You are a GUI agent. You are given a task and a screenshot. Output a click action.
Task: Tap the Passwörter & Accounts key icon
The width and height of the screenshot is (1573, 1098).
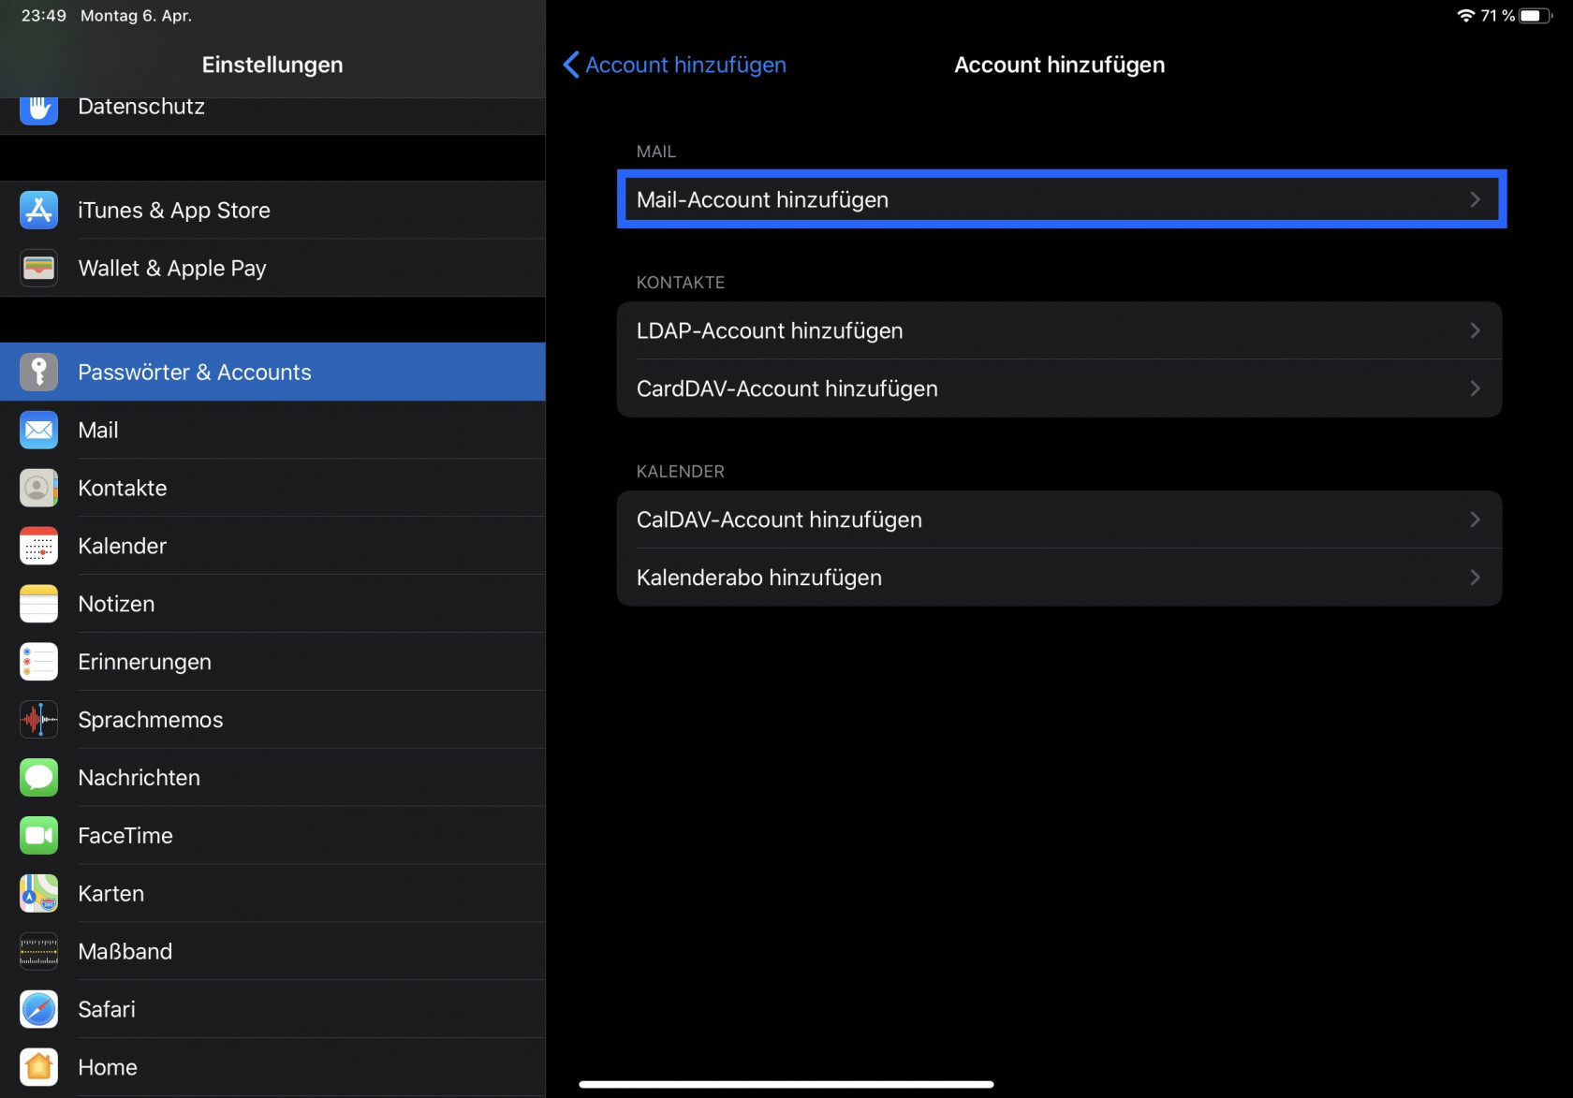pos(38,373)
